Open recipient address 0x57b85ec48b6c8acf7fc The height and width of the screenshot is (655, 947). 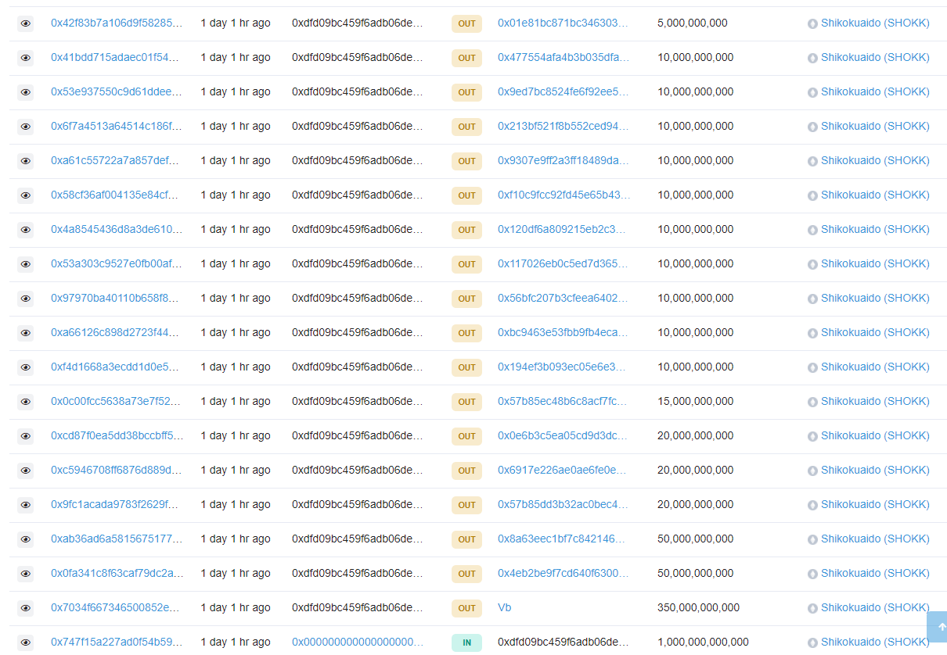pos(563,402)
